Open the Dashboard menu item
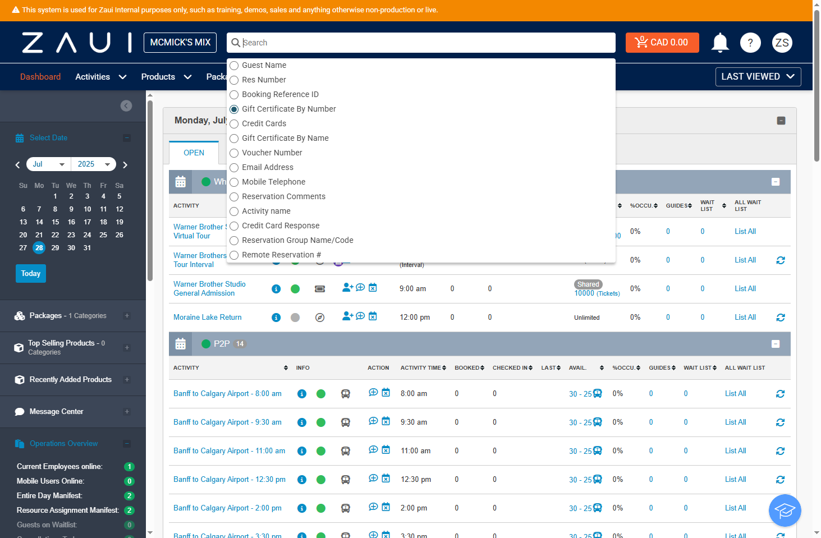Screen dimensions: 821x538 tap(40, 77)
